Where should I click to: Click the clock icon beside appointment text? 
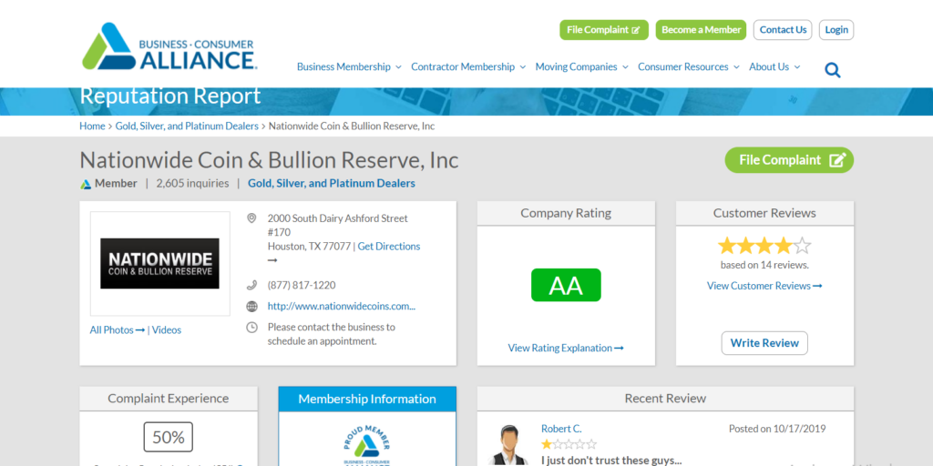tap(251, 327)
